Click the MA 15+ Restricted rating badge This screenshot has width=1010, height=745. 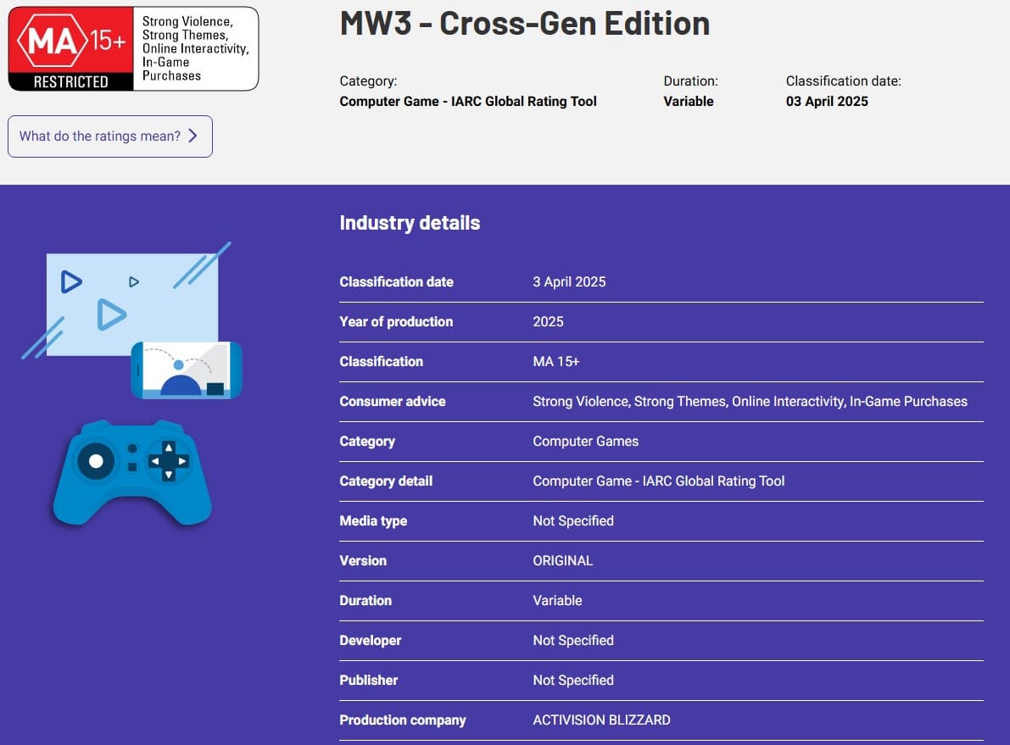coord(133,49)
